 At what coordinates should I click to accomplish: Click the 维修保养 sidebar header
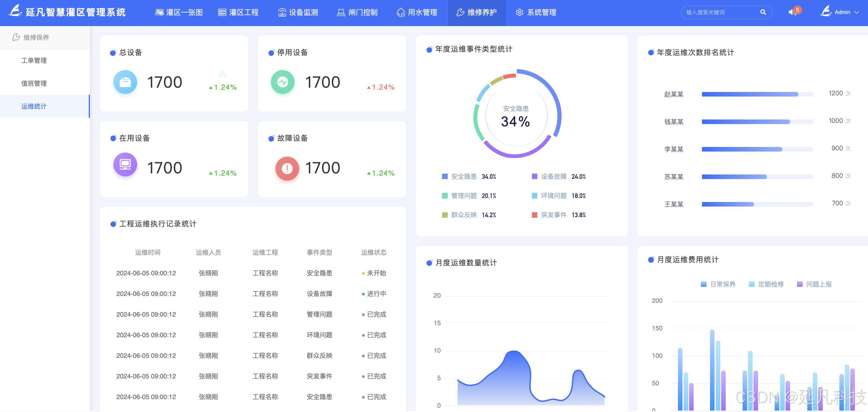[44, 37]
